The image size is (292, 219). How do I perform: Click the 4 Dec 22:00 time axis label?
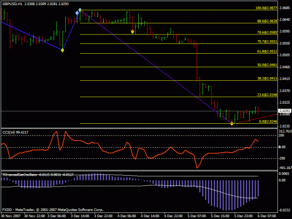coord(173,216)
